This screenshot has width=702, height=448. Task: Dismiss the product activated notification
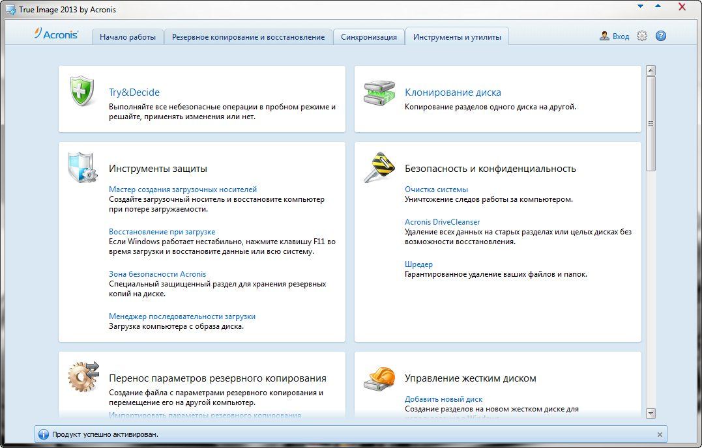pos(660,434)
